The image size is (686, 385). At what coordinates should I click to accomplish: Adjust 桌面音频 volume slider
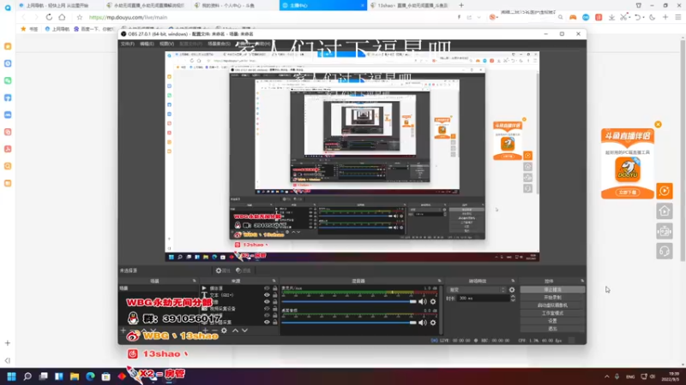click(349, 323)
